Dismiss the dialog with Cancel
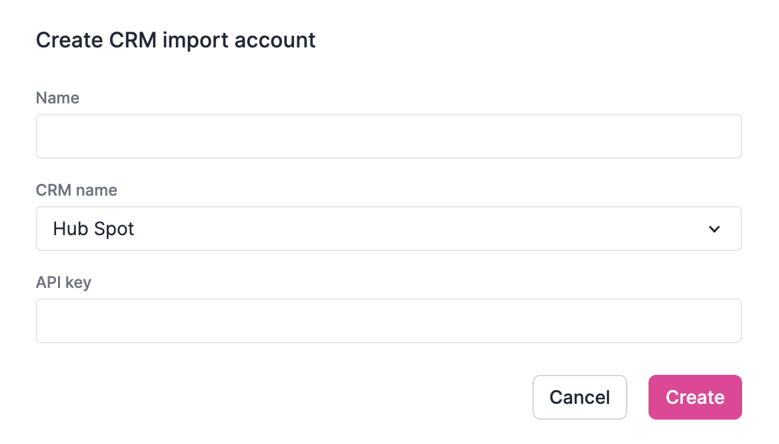This screenshot has height=444, width=779. [x=579, y=397]
